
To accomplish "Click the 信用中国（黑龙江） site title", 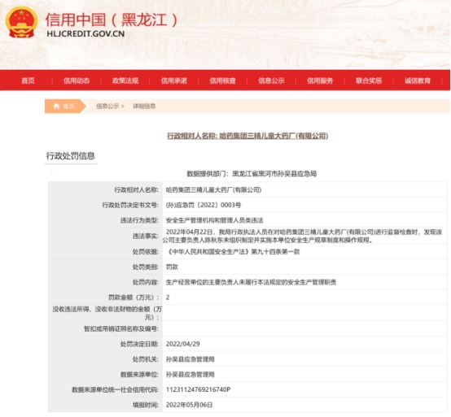I will point(112,20).
